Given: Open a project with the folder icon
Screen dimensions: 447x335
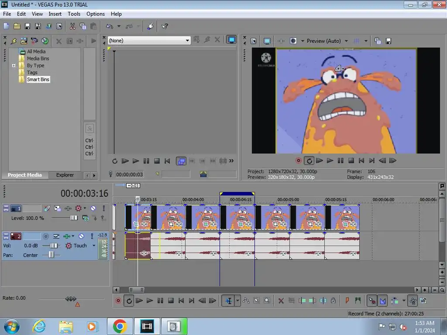Looking at the screenshot, I should [17, 26].
